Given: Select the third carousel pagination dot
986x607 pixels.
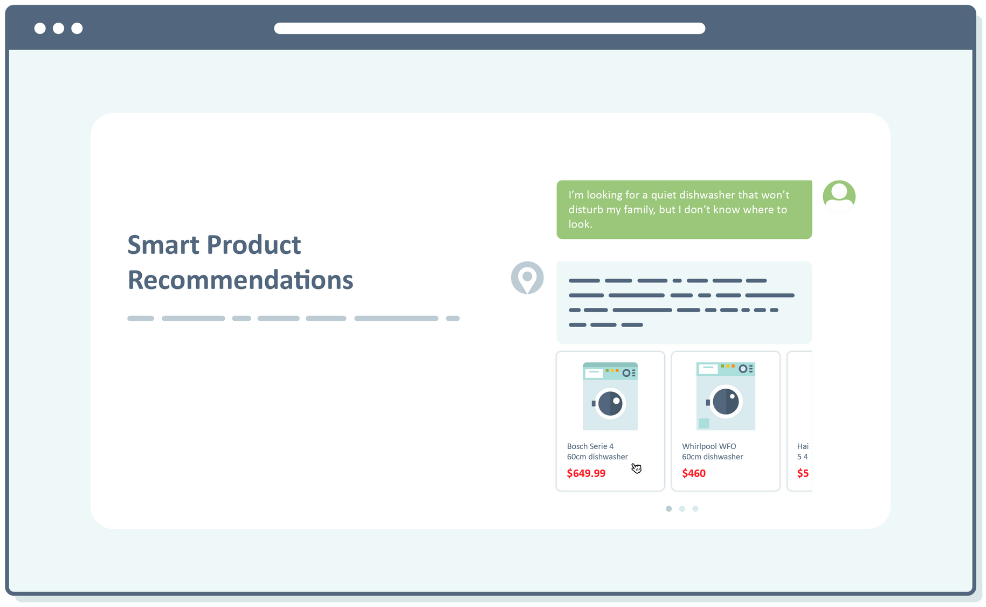Looking at the screenshot, I should click(695, 508).
